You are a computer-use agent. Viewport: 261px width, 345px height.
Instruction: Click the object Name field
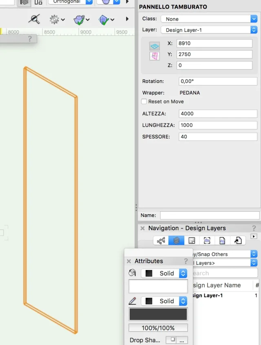tap(210, 215)
